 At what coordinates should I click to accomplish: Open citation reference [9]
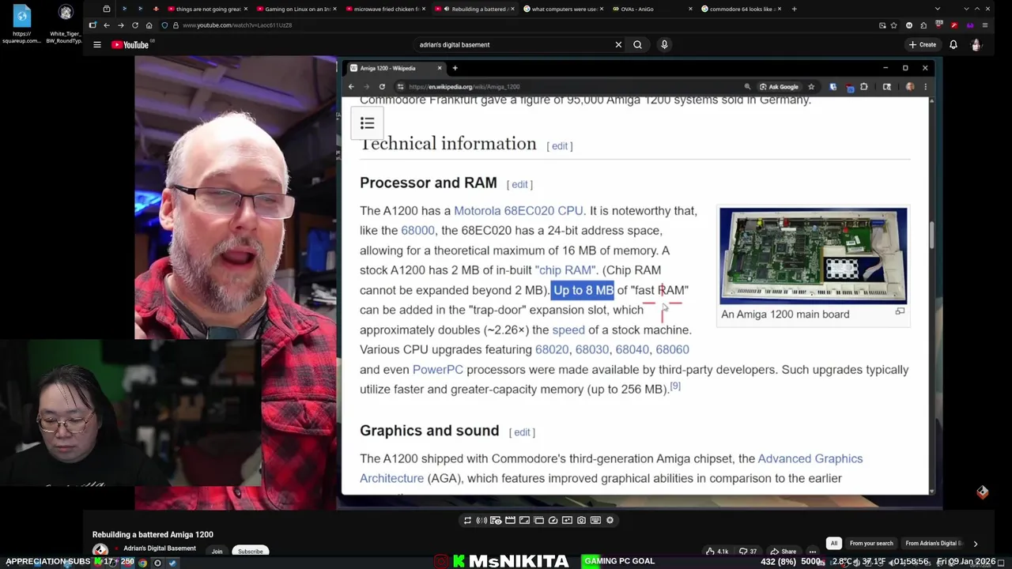coord(675,386)
